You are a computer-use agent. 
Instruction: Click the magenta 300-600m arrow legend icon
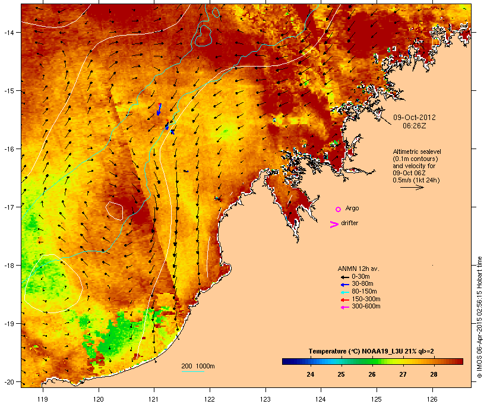344,307
